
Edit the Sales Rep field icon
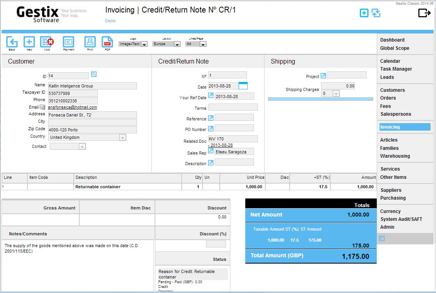point(211,151)
